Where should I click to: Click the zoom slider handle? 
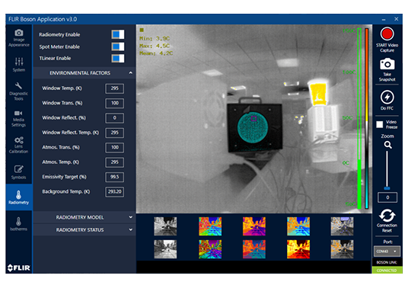387,188
